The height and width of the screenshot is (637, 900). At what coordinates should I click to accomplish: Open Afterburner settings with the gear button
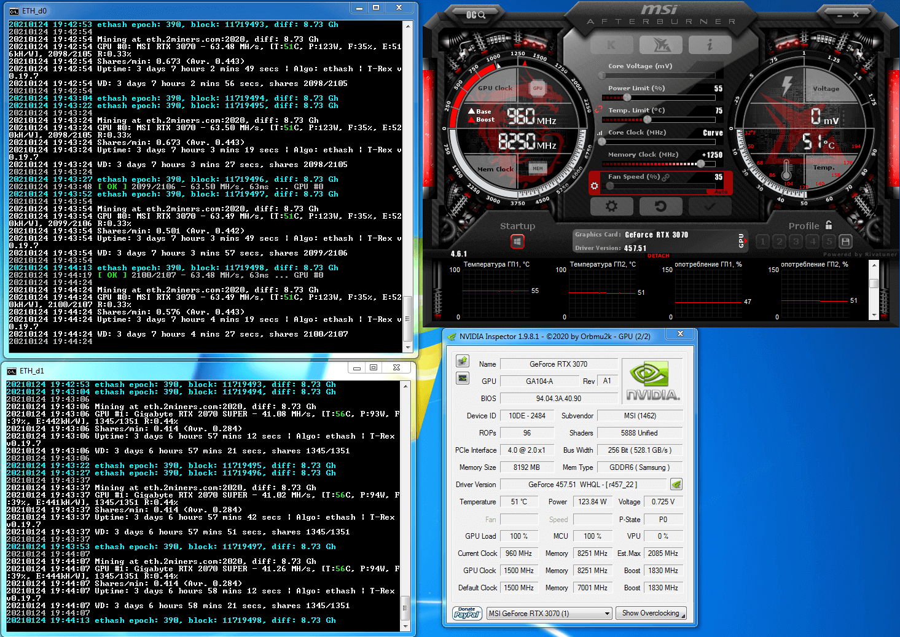(x=611, y=206)
